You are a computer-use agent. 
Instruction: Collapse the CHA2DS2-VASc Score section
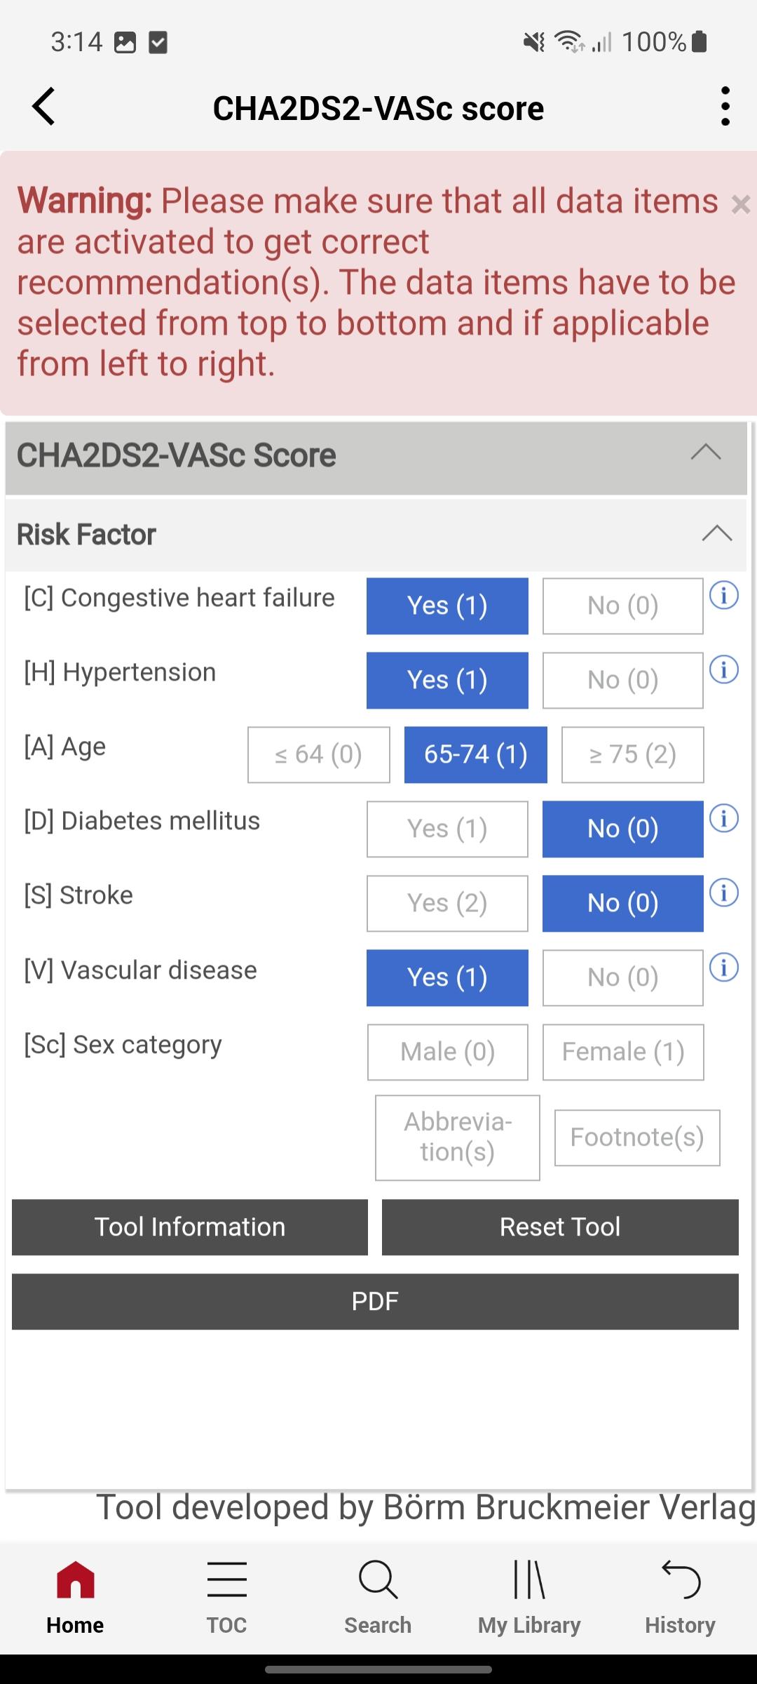tap(706, 453)
